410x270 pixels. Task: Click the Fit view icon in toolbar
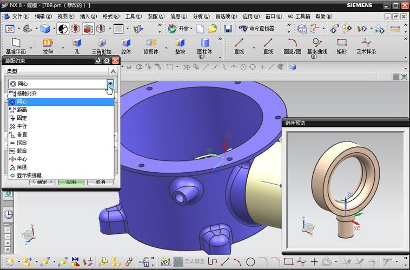coord(10,29)
